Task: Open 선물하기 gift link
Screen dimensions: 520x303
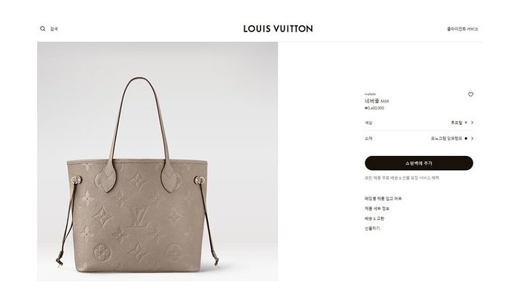Action: tap(372, 229)
